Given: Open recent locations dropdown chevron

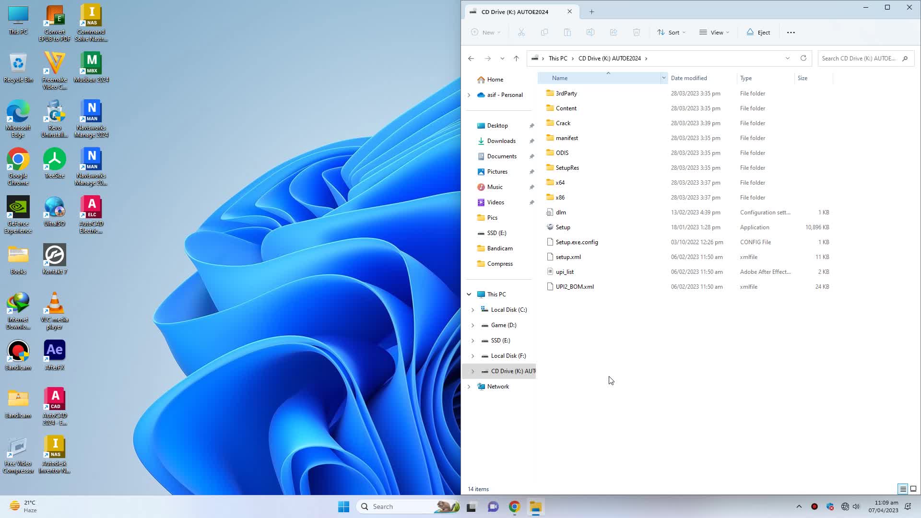Looking at the screenshot, I should click(x=502, y=59).
